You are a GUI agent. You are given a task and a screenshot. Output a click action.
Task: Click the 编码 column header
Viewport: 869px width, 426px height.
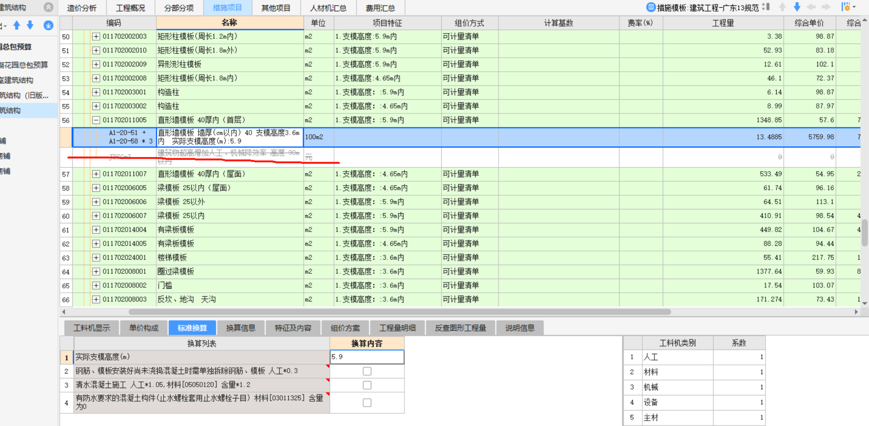tap(114, 23)
